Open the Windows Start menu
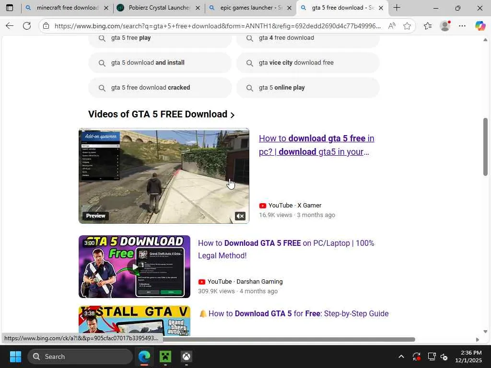The width and height of the screenshot is (491, 368). pos(15,356)
